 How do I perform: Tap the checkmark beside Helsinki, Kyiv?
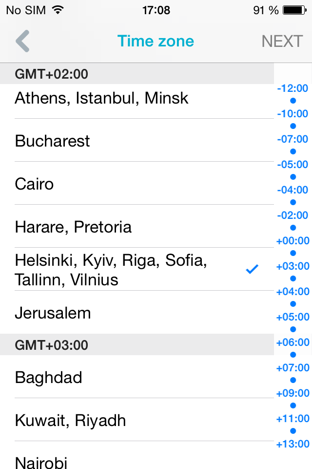252,269
